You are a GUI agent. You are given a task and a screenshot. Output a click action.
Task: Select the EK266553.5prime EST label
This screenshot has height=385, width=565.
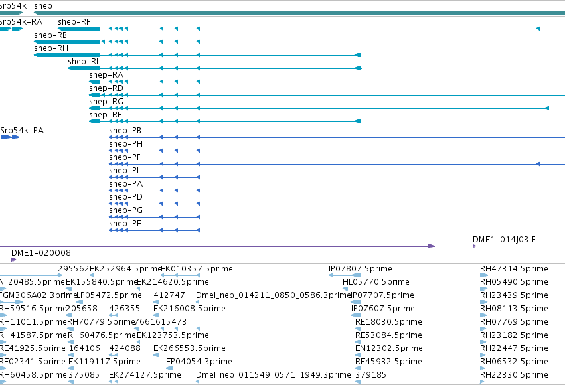click(x=189, y=348)
